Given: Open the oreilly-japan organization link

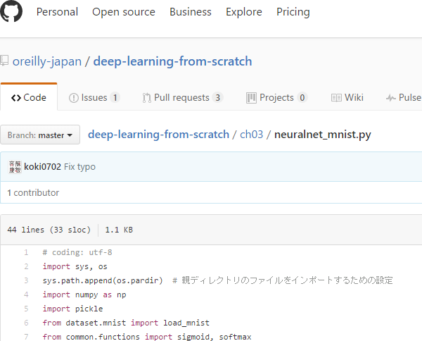Looking at the screenshot, I should click(x=47, y=61).
